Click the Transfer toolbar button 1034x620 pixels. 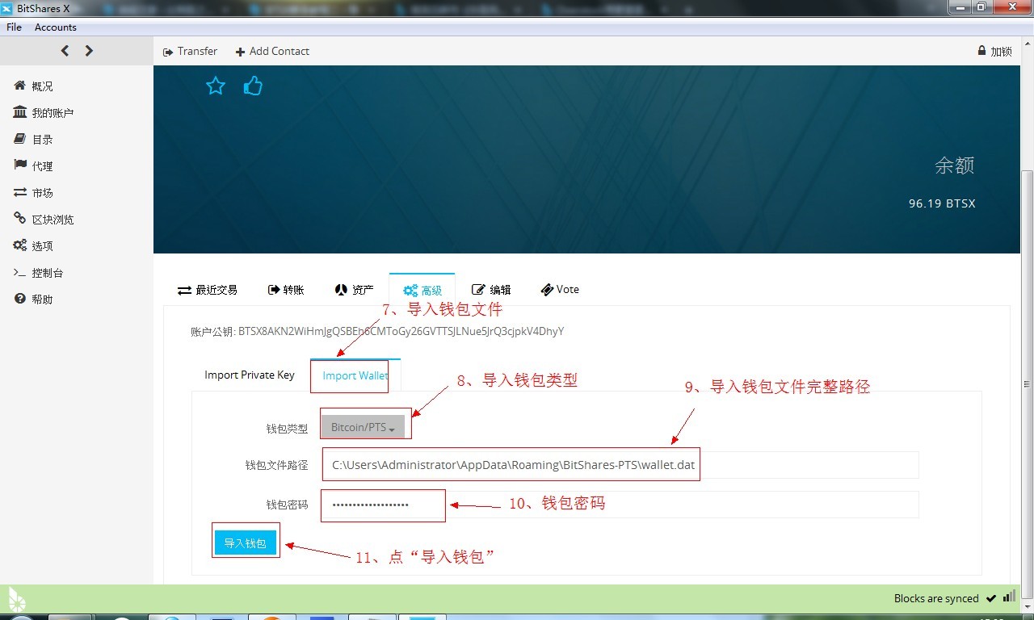pyautogui.click(x=190, y=51)
